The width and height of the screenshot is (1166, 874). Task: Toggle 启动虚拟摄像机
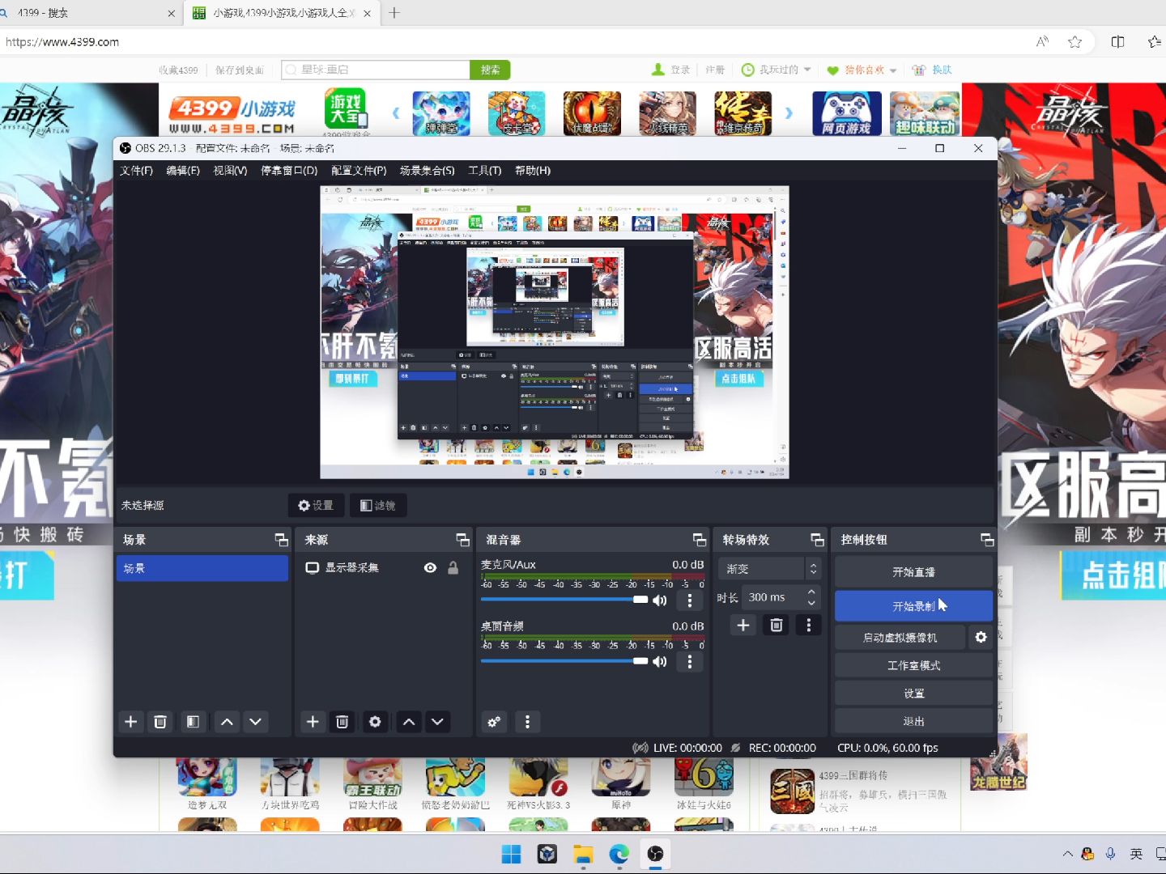click(900, 638)
